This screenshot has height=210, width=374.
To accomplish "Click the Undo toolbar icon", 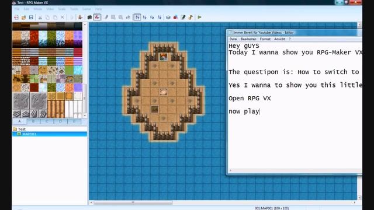I will [71, 17].
